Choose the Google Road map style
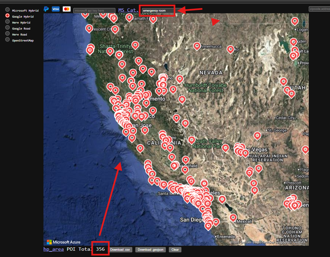This screenshot has height=257, width=330. [x=7, y=28]
